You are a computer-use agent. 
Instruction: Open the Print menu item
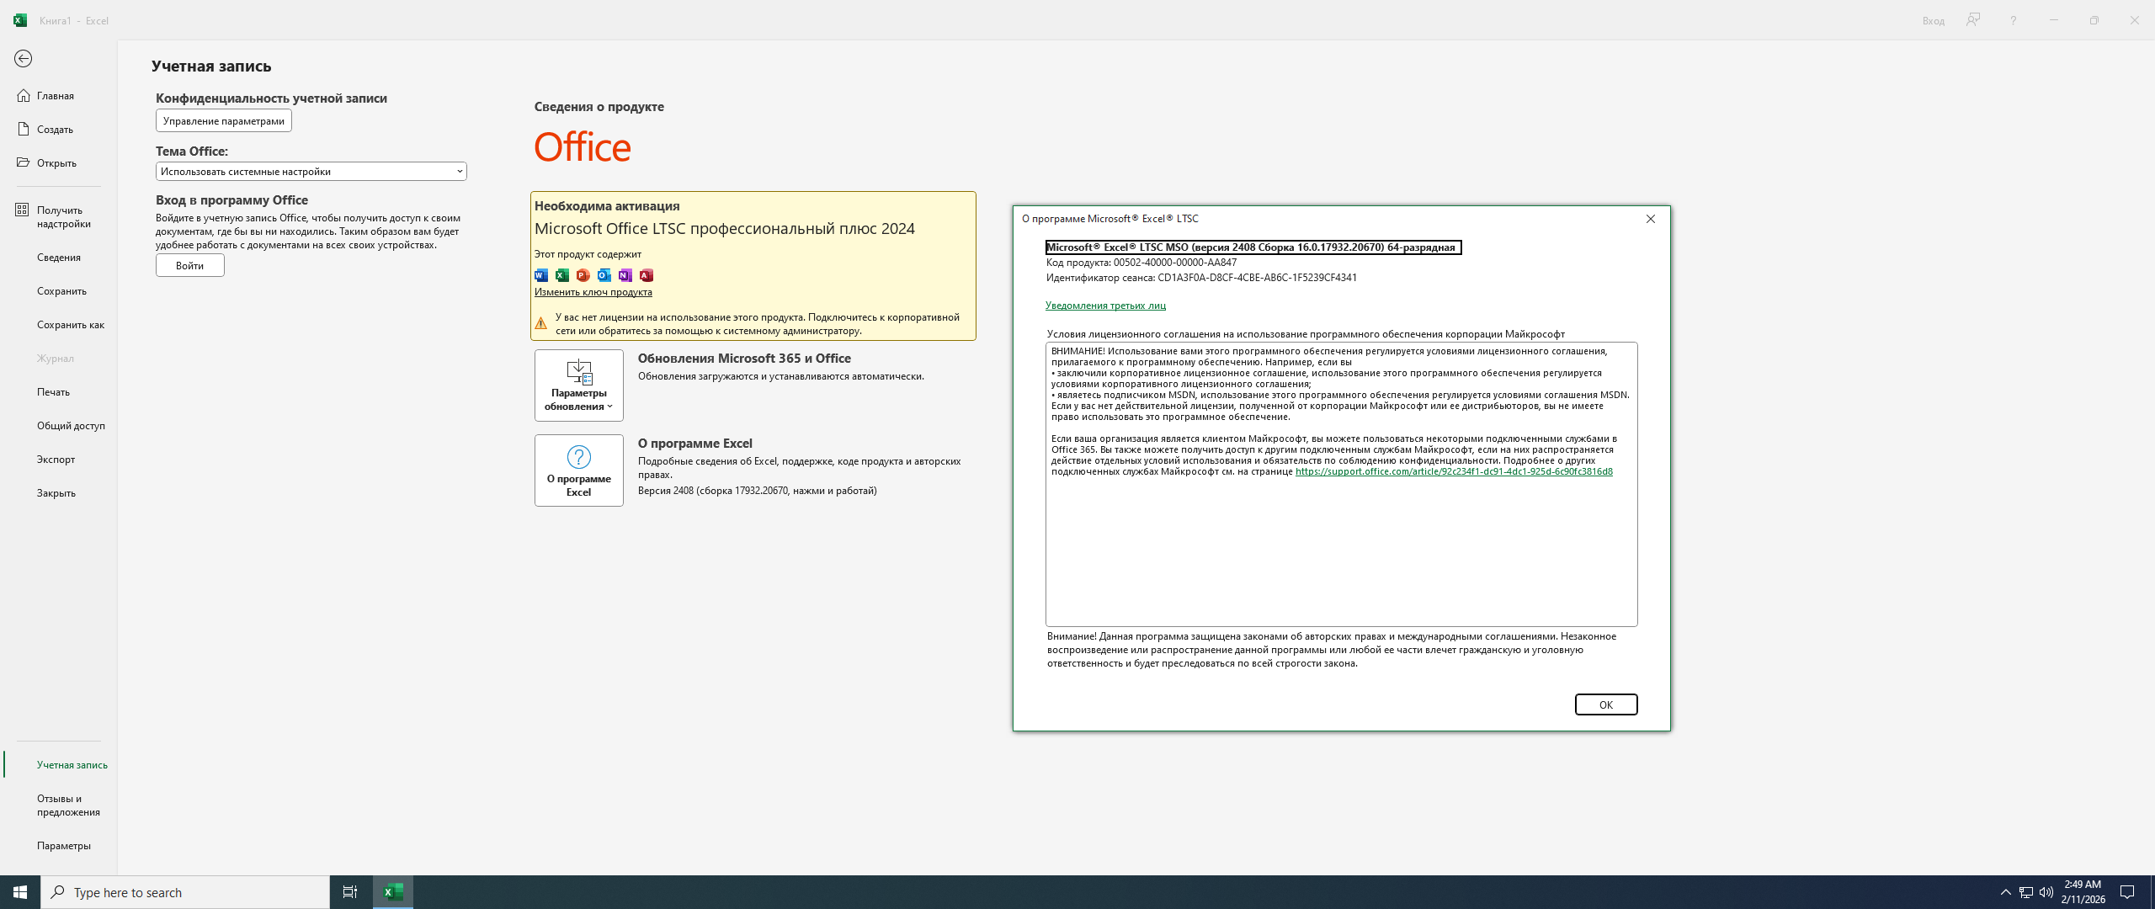click(53, 391)
